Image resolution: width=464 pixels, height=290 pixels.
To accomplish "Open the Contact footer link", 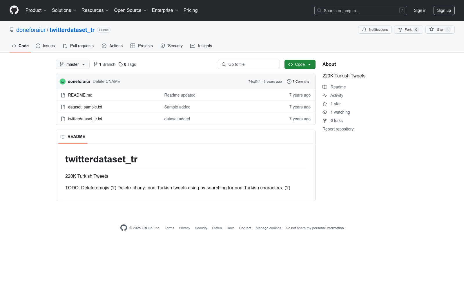I will tap(245, 228).
